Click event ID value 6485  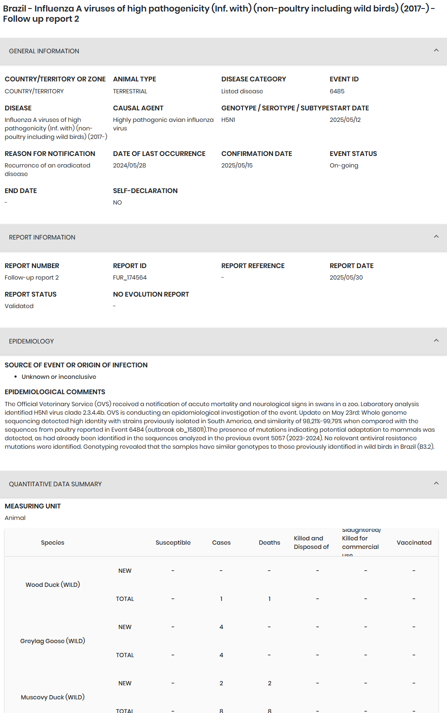click(x=337, y=91)
